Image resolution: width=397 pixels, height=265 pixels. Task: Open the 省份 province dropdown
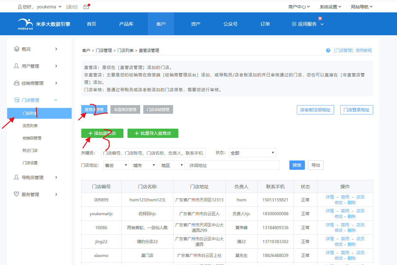[116, 165]
